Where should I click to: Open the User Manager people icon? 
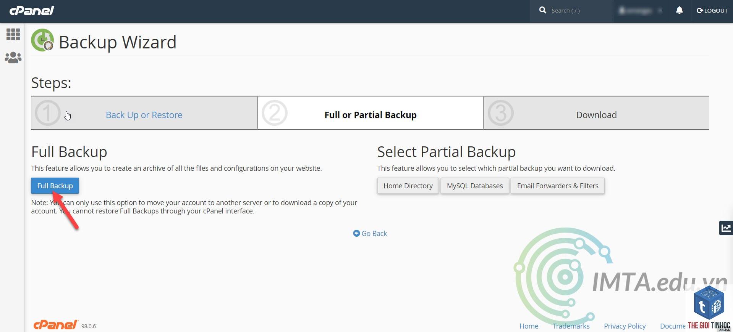13,58
